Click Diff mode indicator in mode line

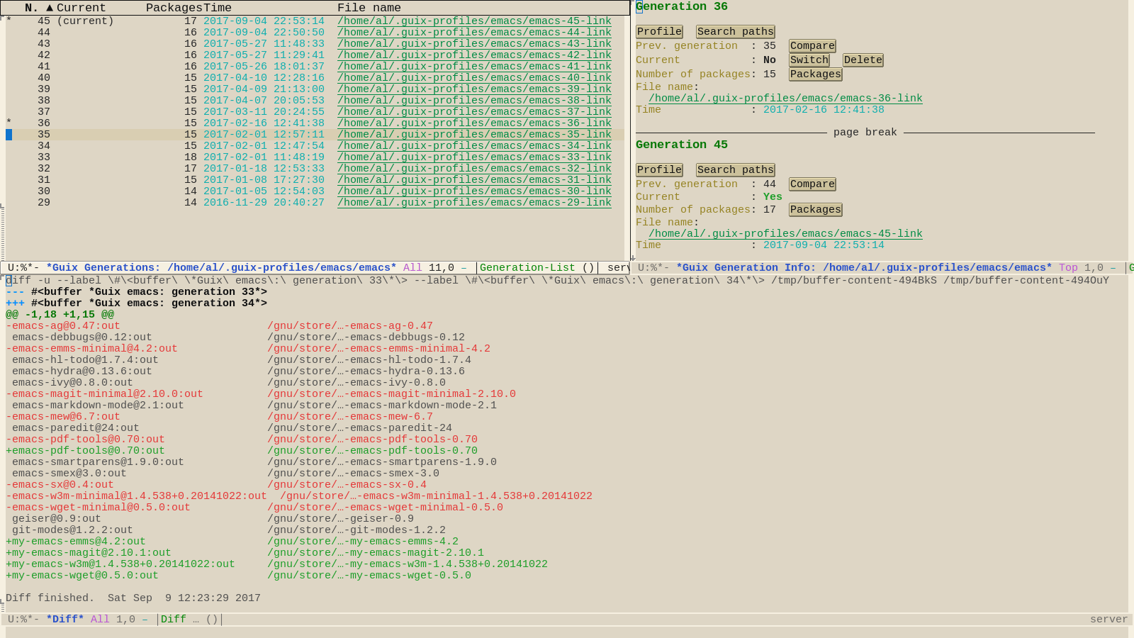click(x=174, y=620)
